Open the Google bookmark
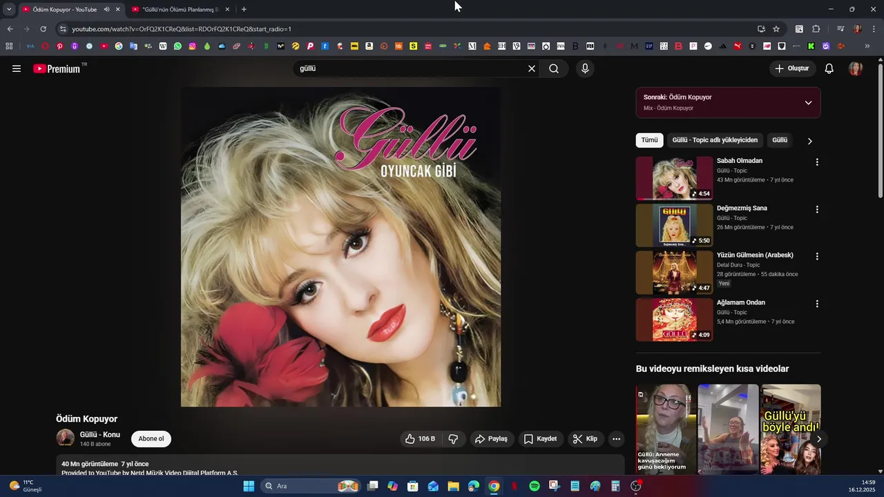The height and width of the screenshot is (497, 884). [119, 46]
